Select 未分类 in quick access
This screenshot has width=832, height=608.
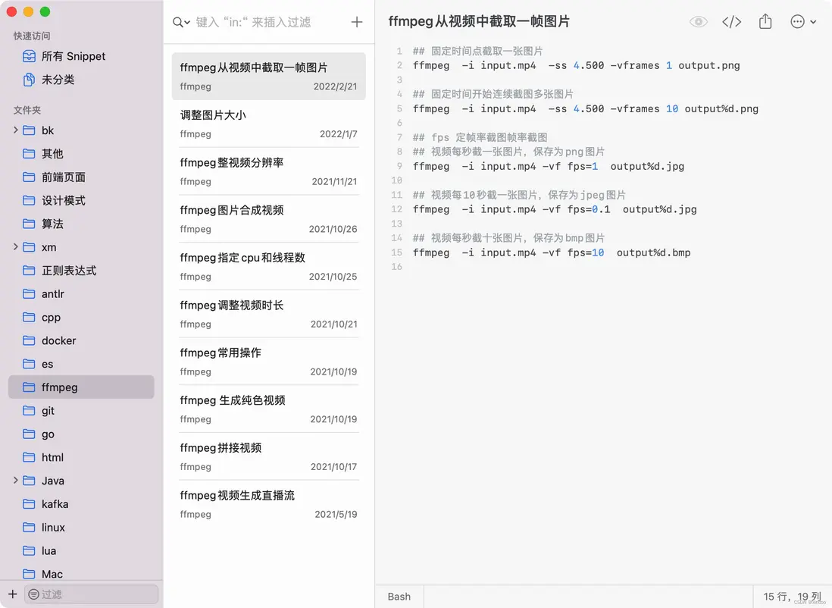[81, 80]
